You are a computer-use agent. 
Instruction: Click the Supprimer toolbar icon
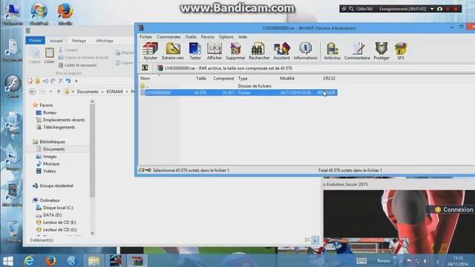tap(235, 51)
